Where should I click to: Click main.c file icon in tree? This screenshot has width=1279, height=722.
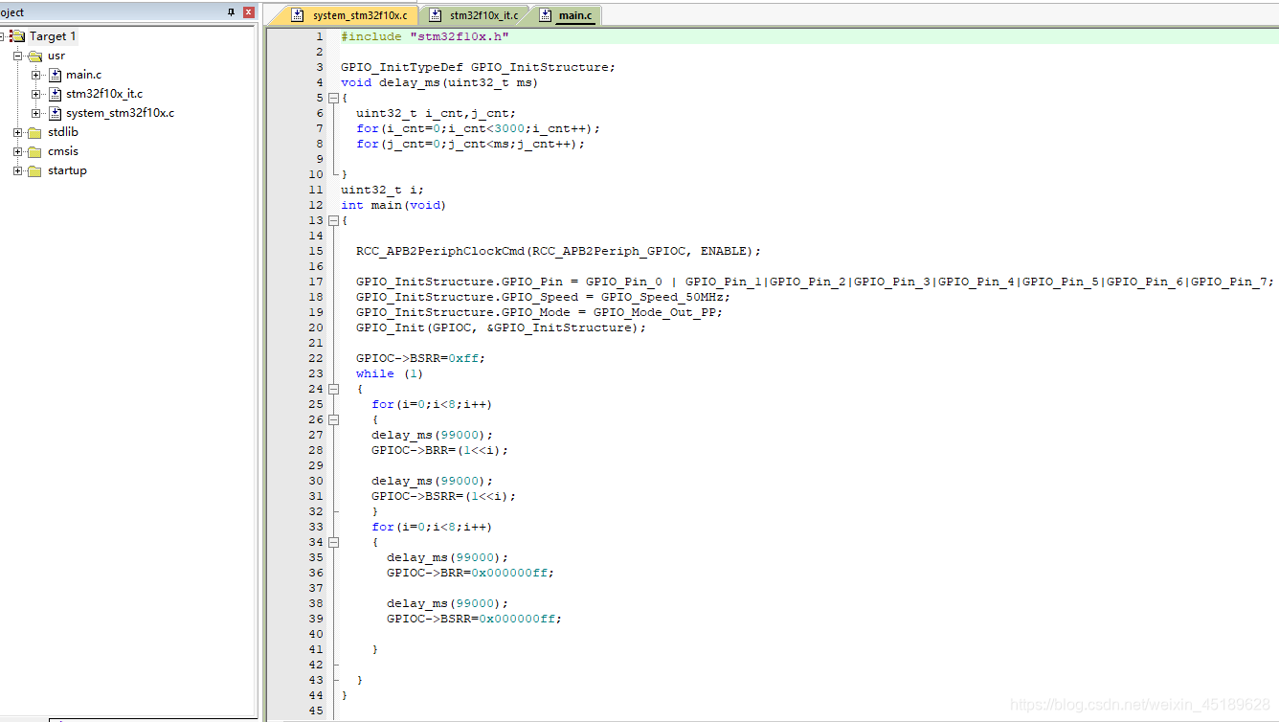click(x=55, y=75)
